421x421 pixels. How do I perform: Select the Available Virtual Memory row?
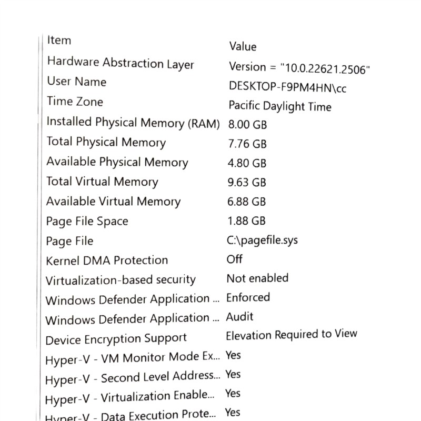(x=113, y=202)
